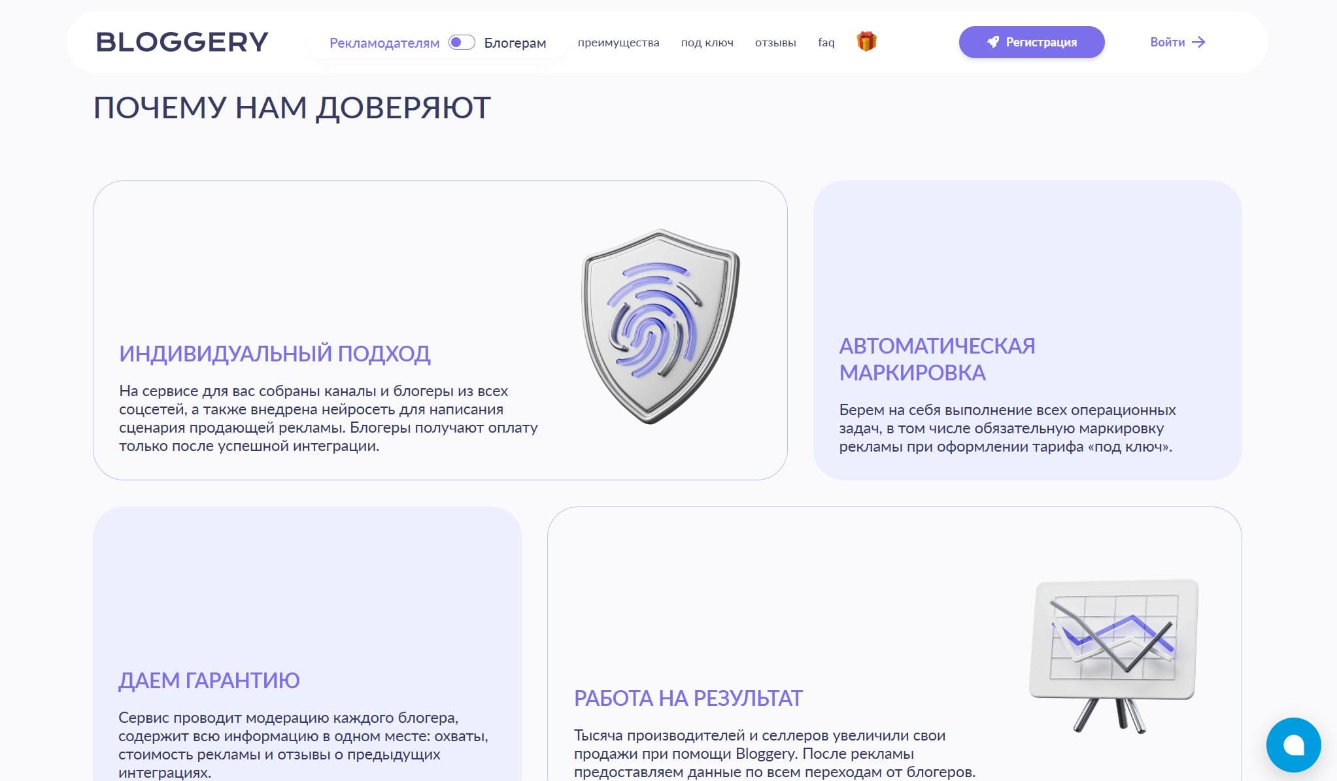Toggle the Рекламодателям/Блогерам switch

462,42
